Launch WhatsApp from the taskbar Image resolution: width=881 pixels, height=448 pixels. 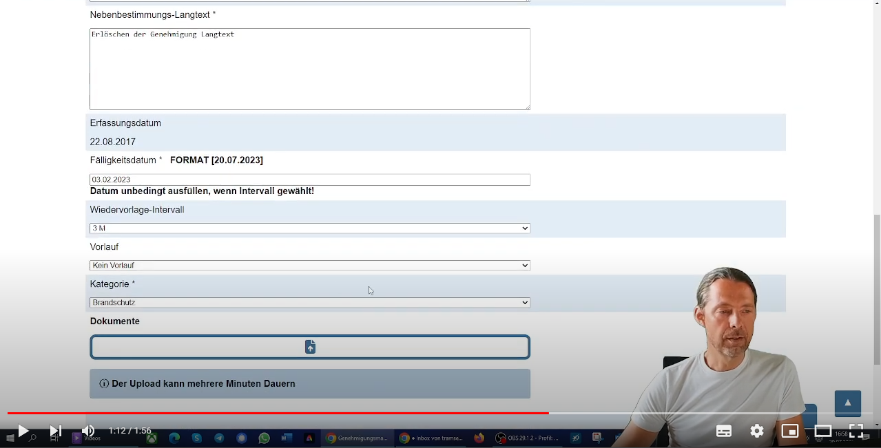pyautogui.click(x=264, y=438)
